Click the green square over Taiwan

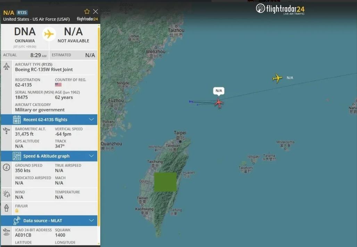165,182
